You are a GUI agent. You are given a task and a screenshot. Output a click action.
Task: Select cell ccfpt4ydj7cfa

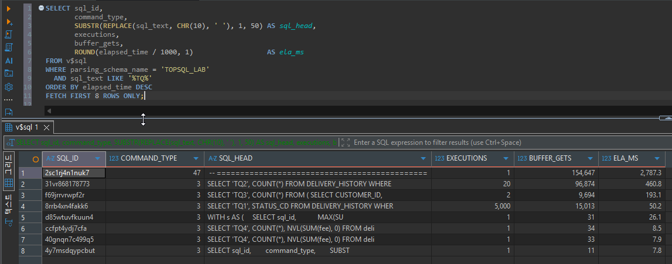click(x=74, y=228)
